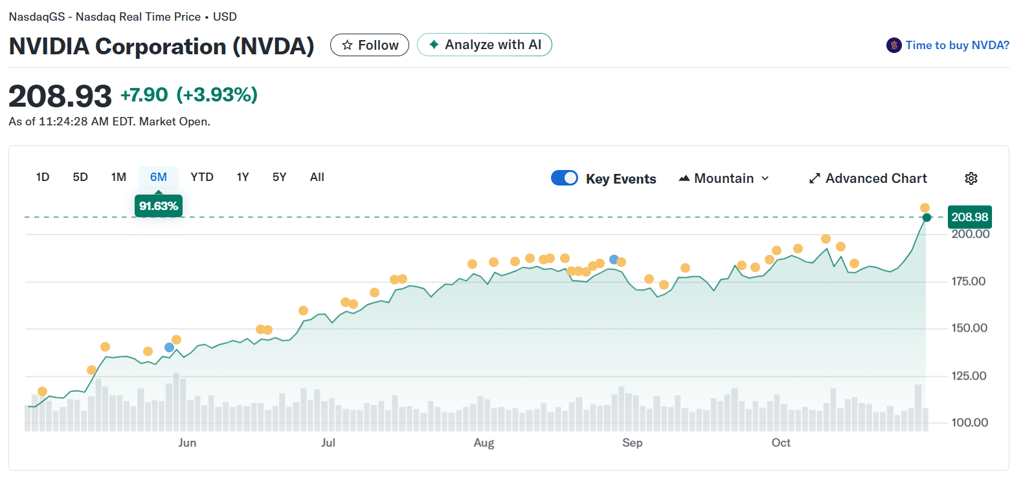Expand the chart style selector chevron
The width and height of the screenshot is (1023, 479).
pyautogui.click(x=767, y=178)
